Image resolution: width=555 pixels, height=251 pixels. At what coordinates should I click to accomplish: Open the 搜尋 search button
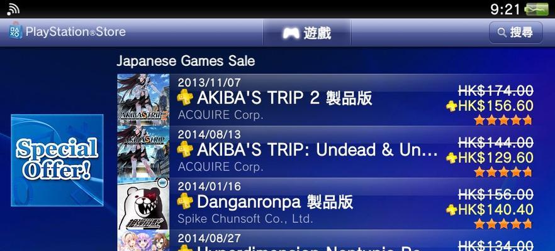pos(516,33)
